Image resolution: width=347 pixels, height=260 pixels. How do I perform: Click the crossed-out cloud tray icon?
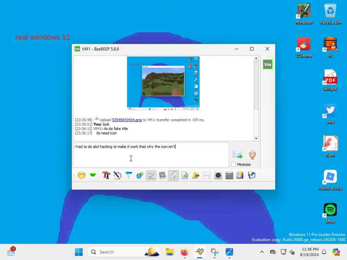pyautogui.click(x=273, y=252)
